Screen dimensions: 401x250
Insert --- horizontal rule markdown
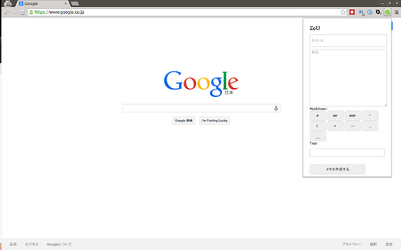click(353, 126)
